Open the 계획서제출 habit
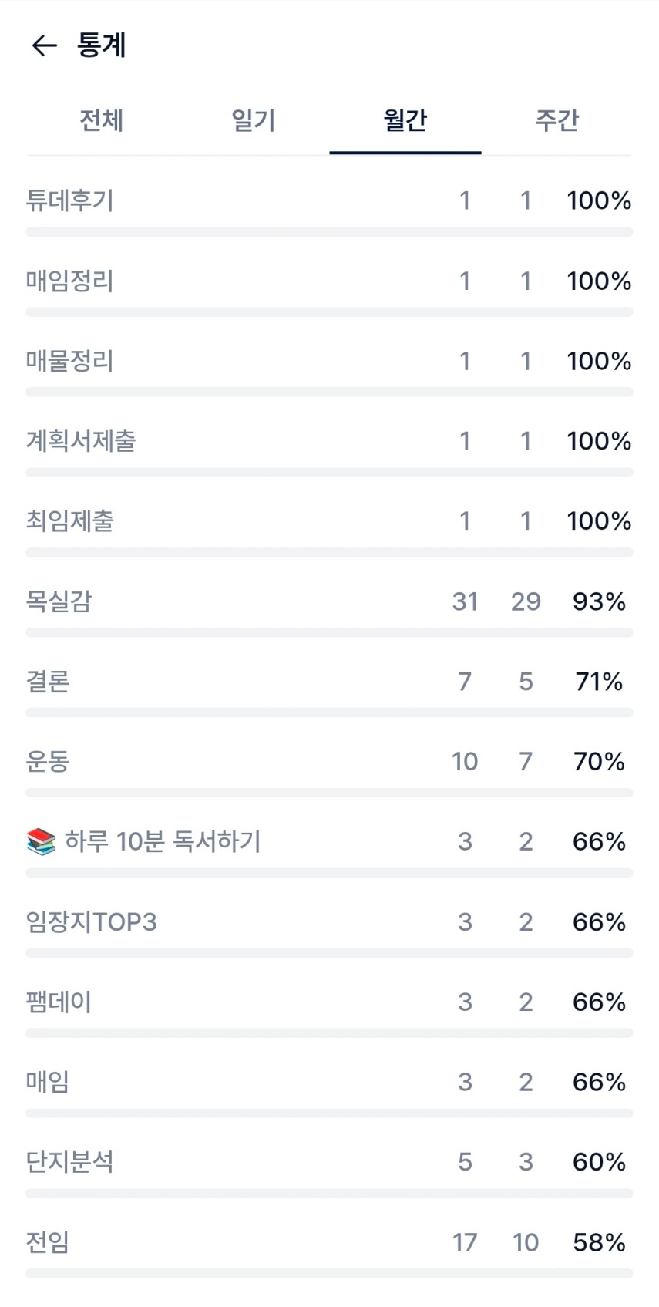The height and width of the screenshot is (1307, 659). point(81,441)
